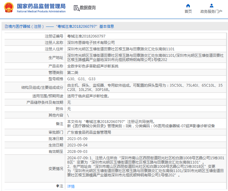Click the document icon before 境内医疗器械

(6, 27)
